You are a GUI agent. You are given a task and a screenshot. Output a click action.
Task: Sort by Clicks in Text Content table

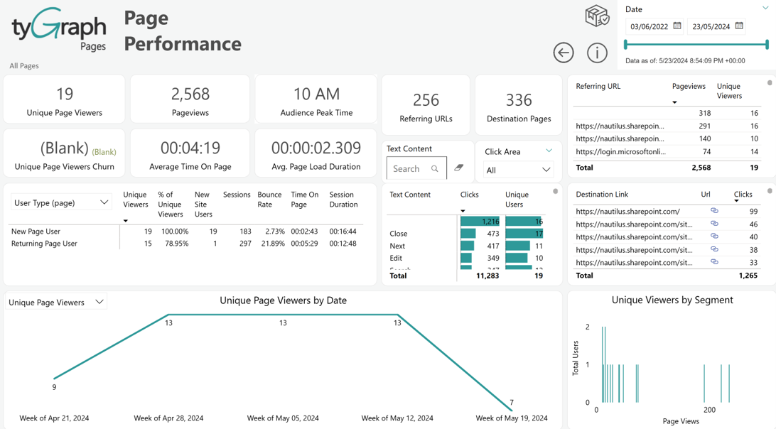tap(469, 195)
